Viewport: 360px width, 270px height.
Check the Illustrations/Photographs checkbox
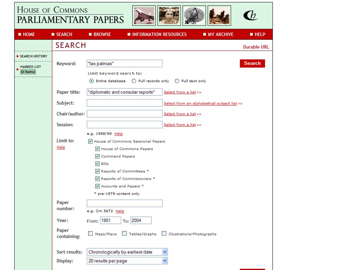(x=164, y=234)
